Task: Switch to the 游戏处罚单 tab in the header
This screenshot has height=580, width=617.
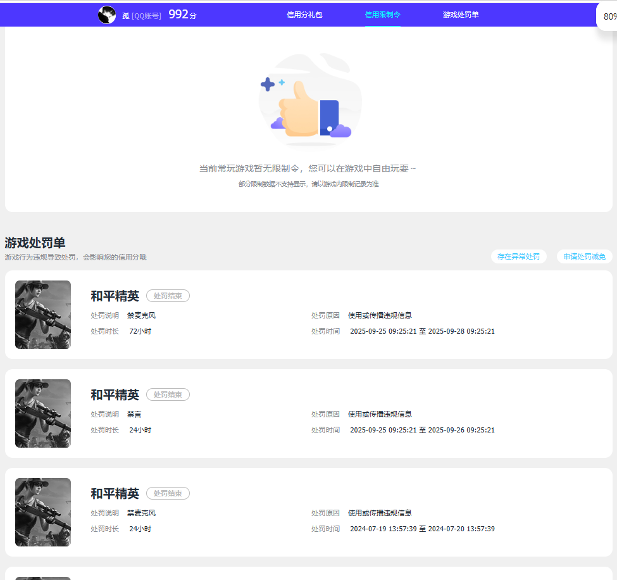Action: [x=461, y=15]
